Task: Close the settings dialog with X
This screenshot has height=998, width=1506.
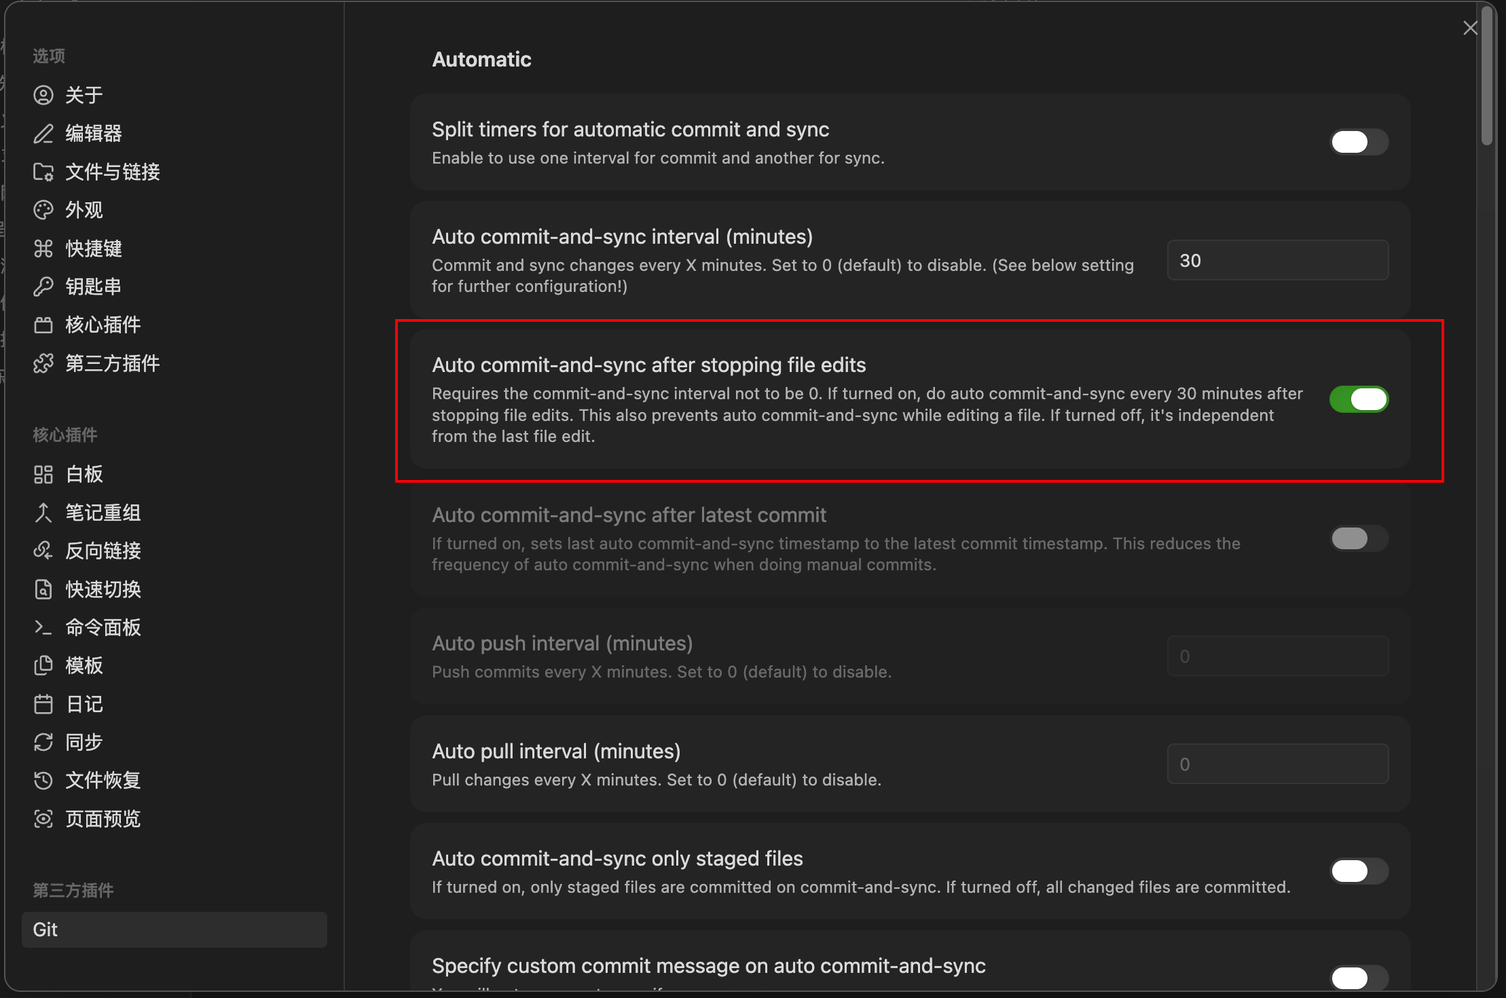Action: click(1471, 28)
